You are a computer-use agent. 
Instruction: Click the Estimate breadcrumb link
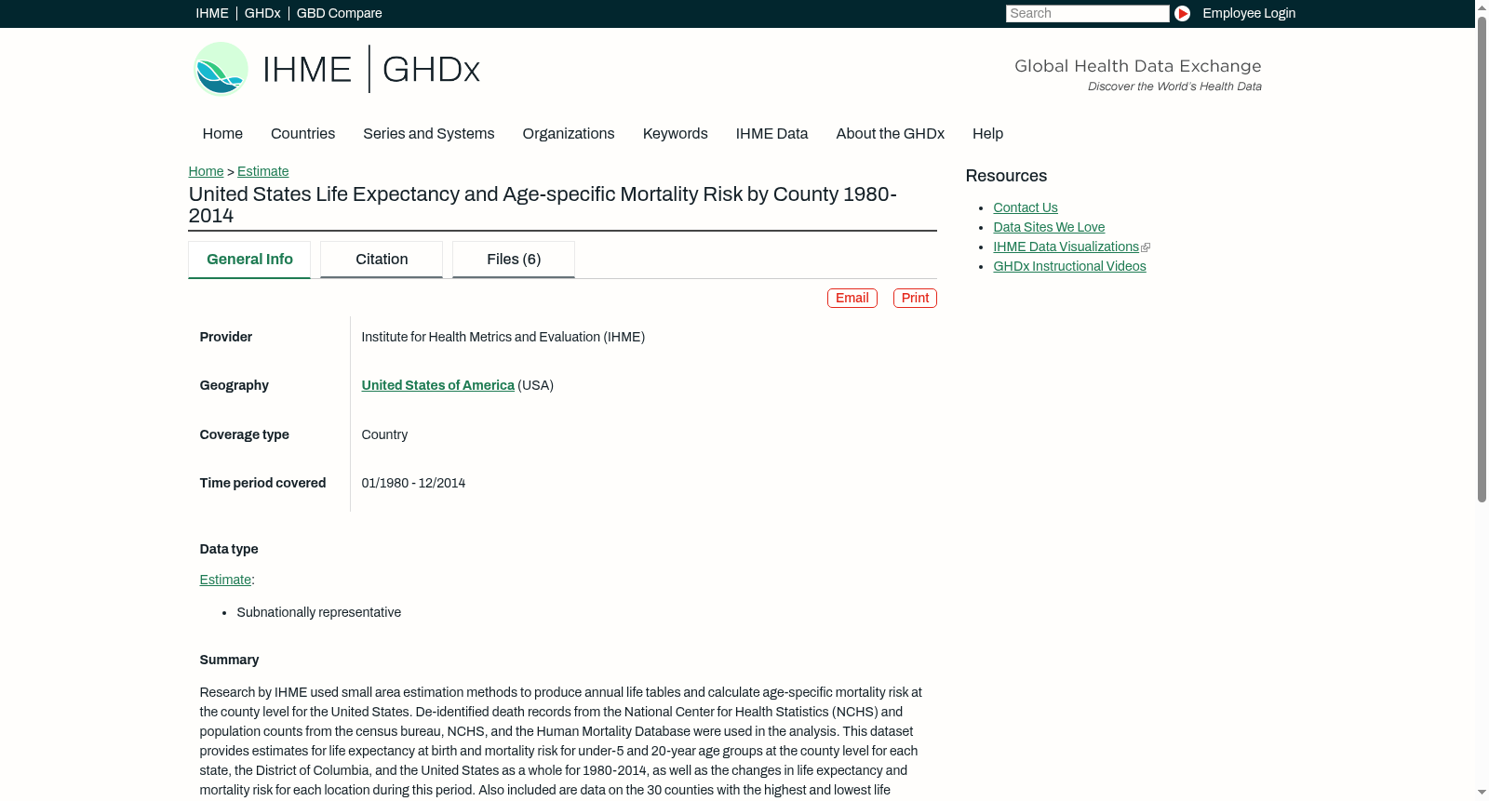point(262,171)
